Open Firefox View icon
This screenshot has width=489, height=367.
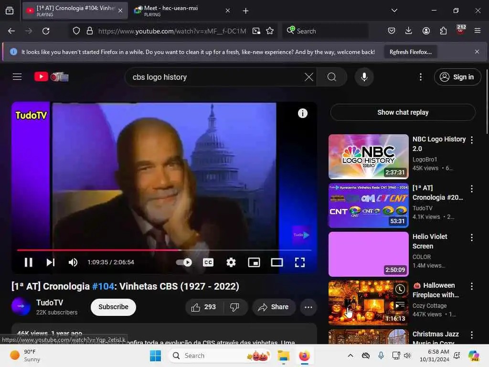10,11
